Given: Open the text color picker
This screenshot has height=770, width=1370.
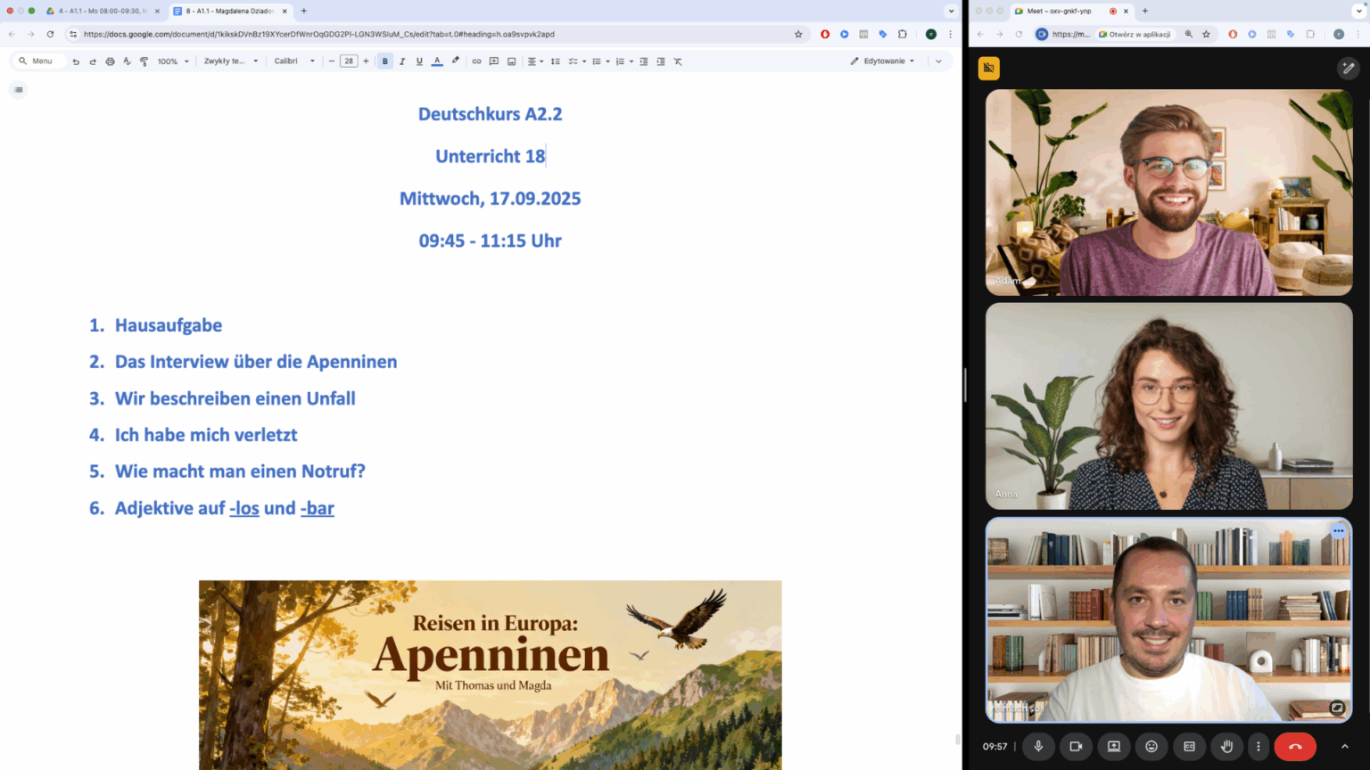Looking at the screenshot, I should pos(437,61).
